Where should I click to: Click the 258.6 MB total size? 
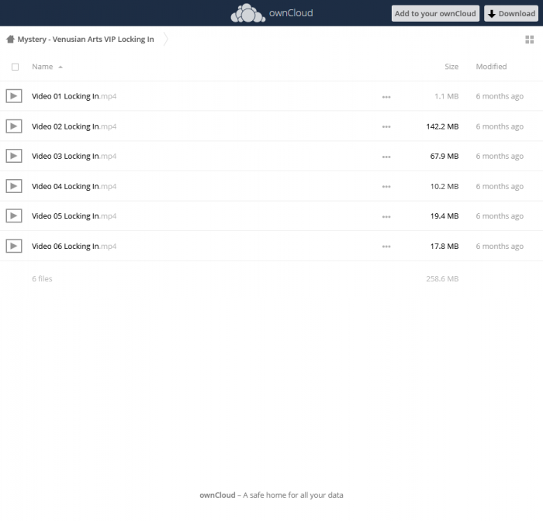tap(442, 278)
